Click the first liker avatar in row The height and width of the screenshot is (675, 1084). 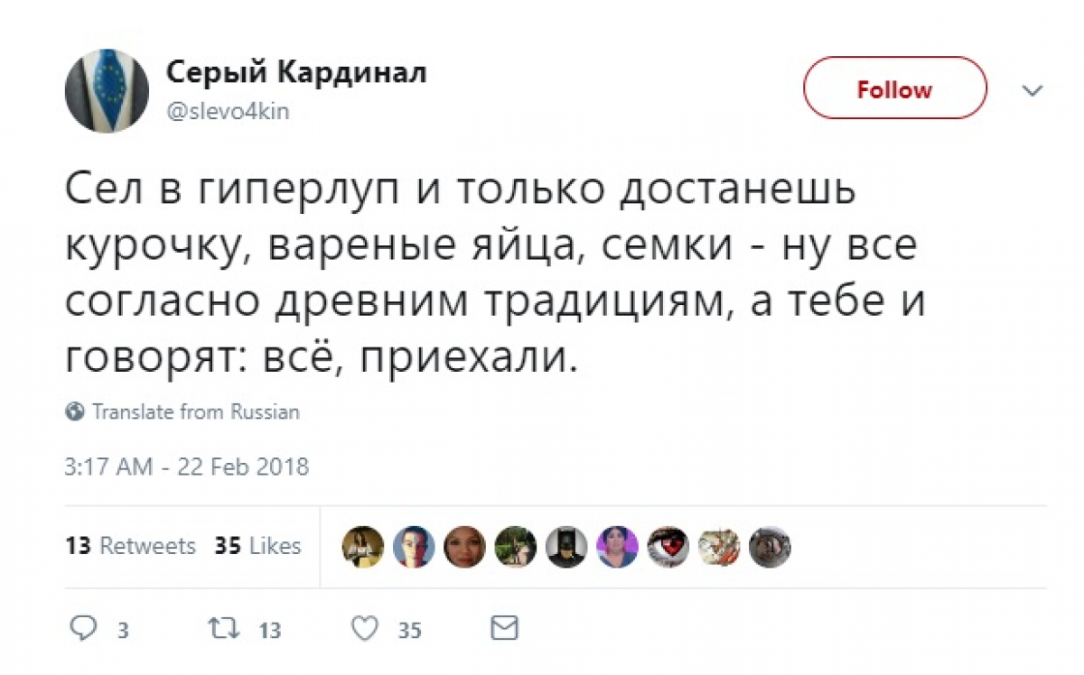click(363, 547)
